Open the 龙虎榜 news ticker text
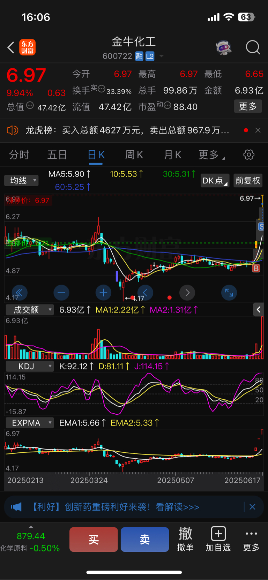 pos(127,130)
